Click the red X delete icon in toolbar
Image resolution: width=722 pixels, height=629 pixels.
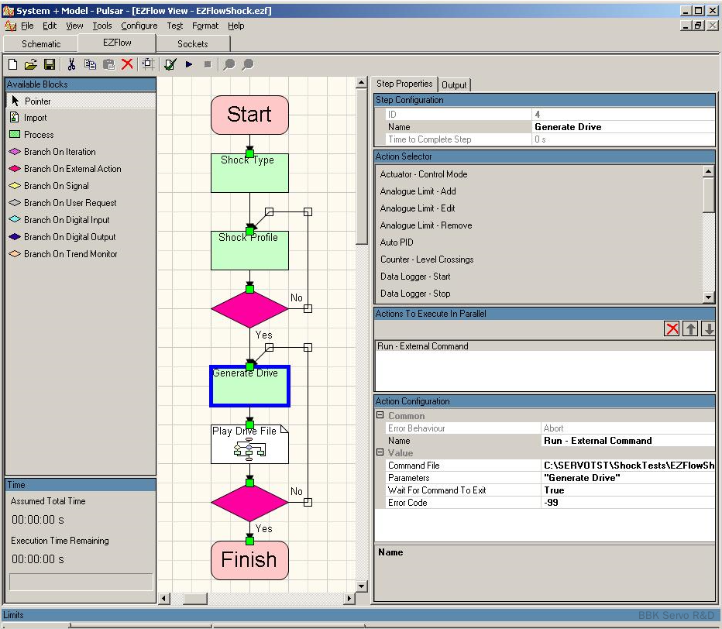127,64
